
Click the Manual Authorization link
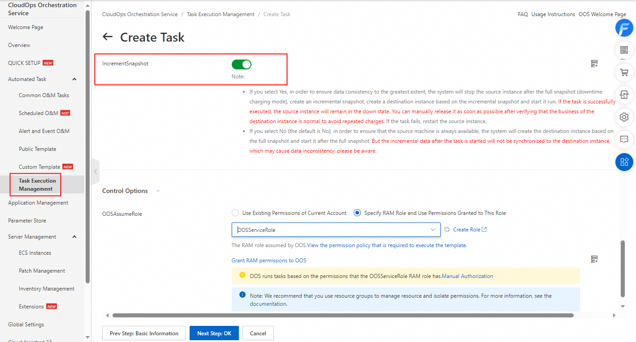[x=467, y=276]
